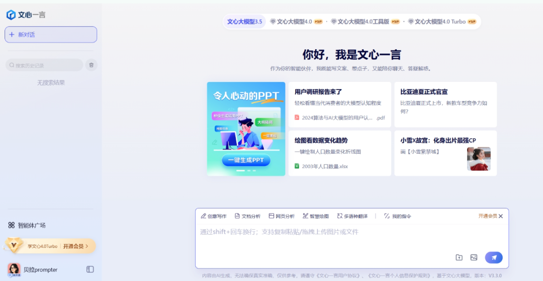The width and height of the screenshot is (543, 281).
Task: Click 开通会员 in the Turbo banner
Action: pos(76,246)
